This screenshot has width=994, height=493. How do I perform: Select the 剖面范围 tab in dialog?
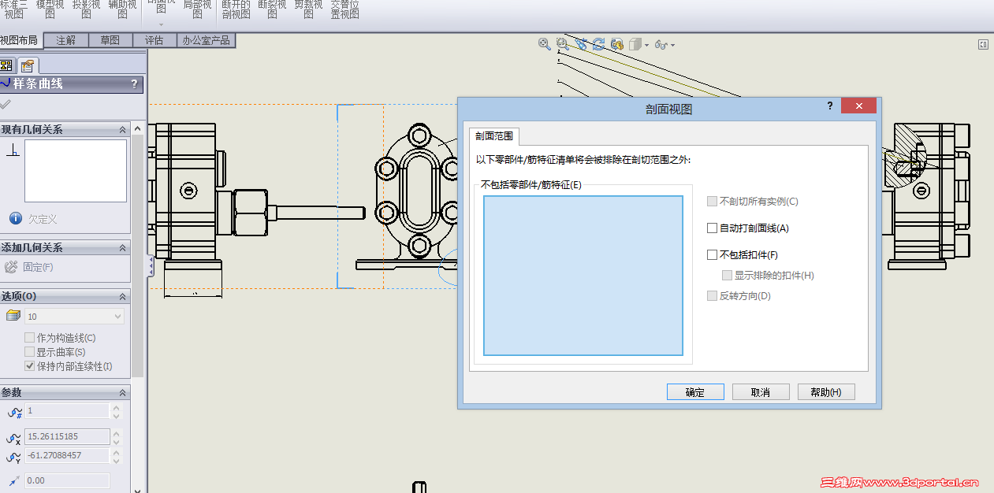494,136
